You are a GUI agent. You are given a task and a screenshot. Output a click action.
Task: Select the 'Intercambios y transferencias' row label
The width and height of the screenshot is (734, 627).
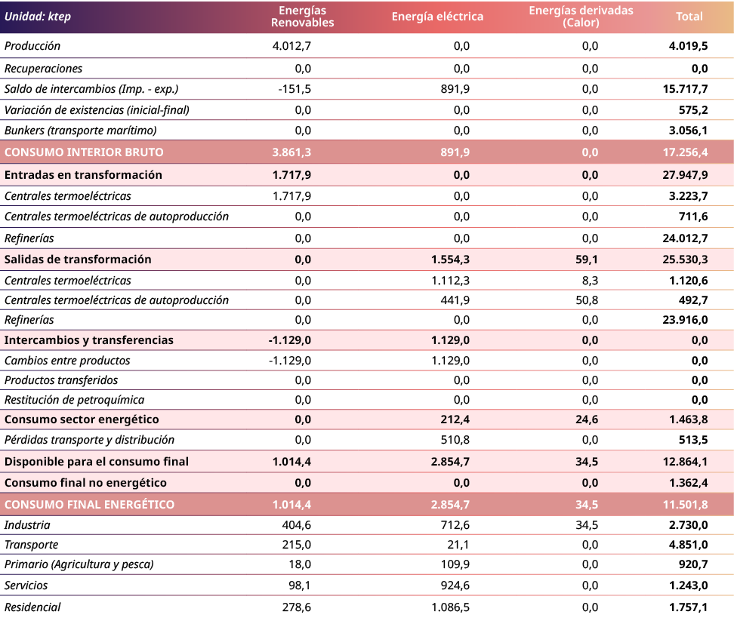click(89, 340)
